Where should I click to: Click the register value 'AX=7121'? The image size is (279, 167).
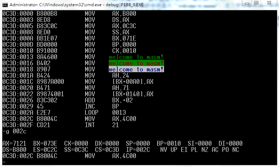(x=14, y=144)
